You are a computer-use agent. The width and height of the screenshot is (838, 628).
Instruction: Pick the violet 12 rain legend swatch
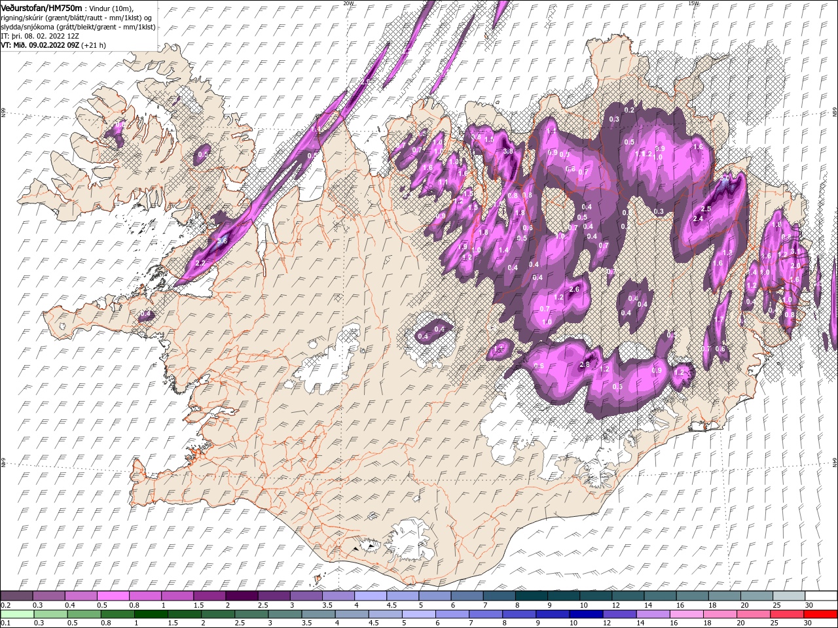(619, 614)
